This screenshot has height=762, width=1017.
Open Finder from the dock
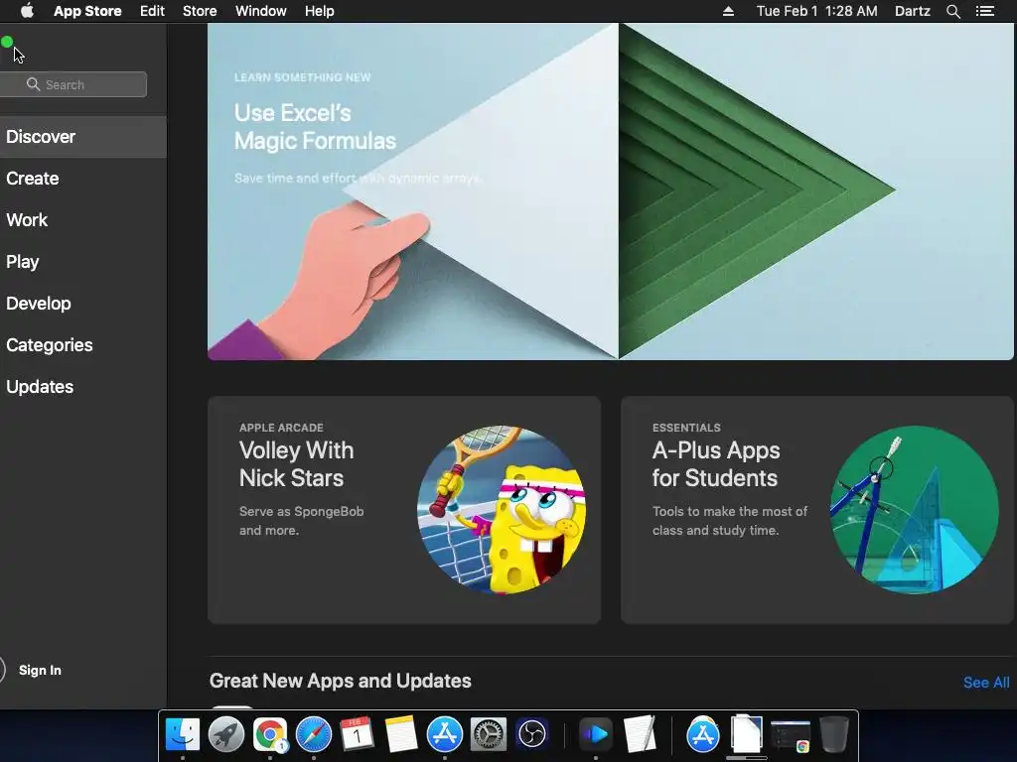(x=183, y=734)
